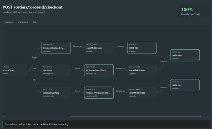212x129 pixels.
Task: Click the 'checkout - click any source node' subtitle
Action: pos(23,12)
